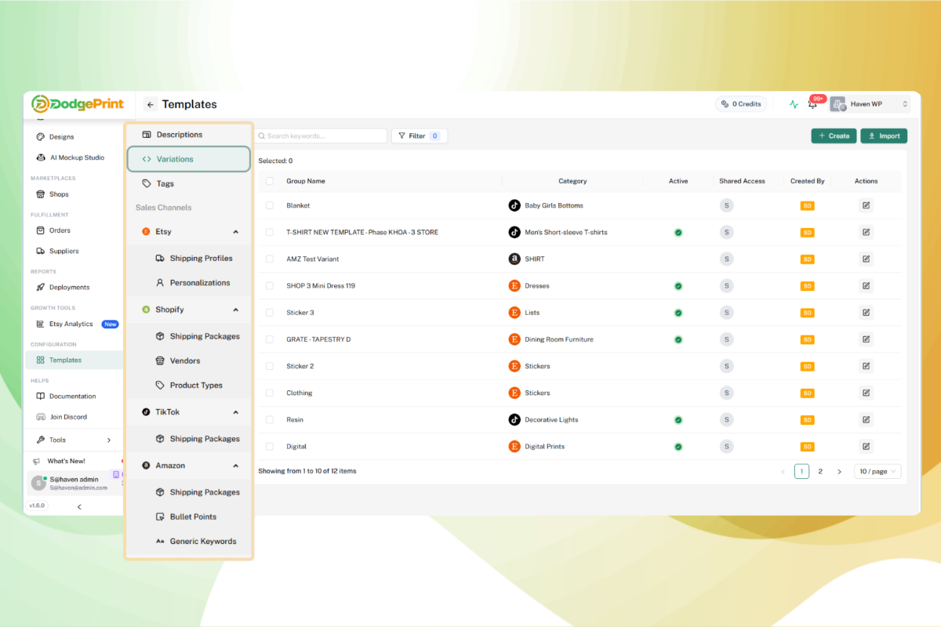This screenshot has width=941, height=627.
Task: Open the Descriptions templates section
Action: tap(188, 135)
